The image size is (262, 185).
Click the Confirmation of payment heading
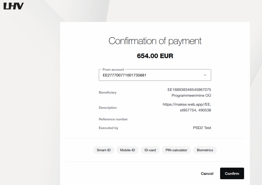155,41
